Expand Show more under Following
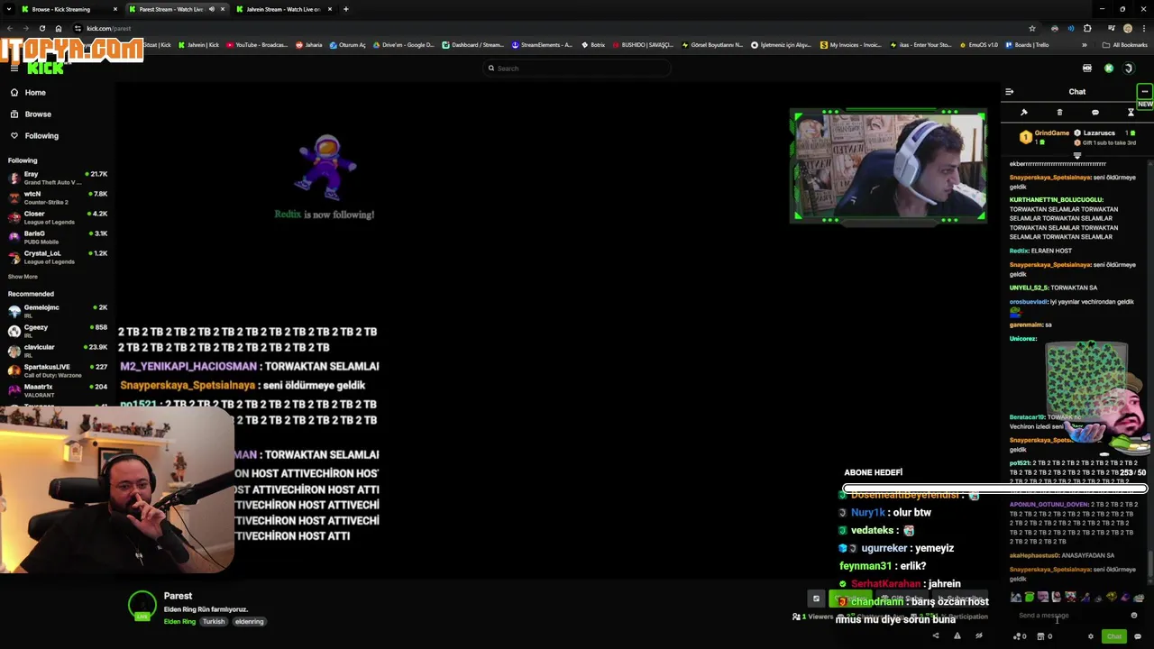1154x649 pixels. click(23, 277)
